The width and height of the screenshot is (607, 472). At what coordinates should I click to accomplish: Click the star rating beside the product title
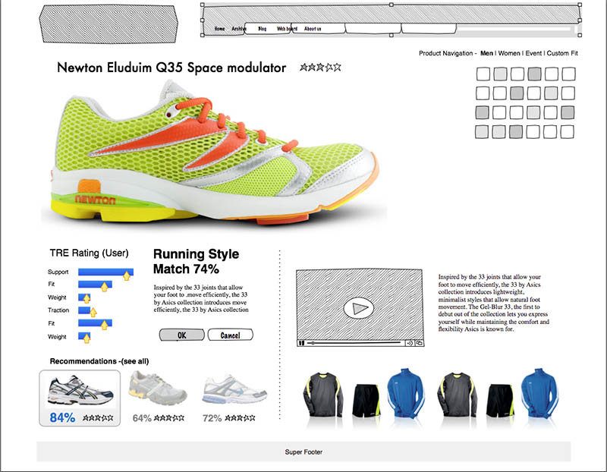pos(320,68)
